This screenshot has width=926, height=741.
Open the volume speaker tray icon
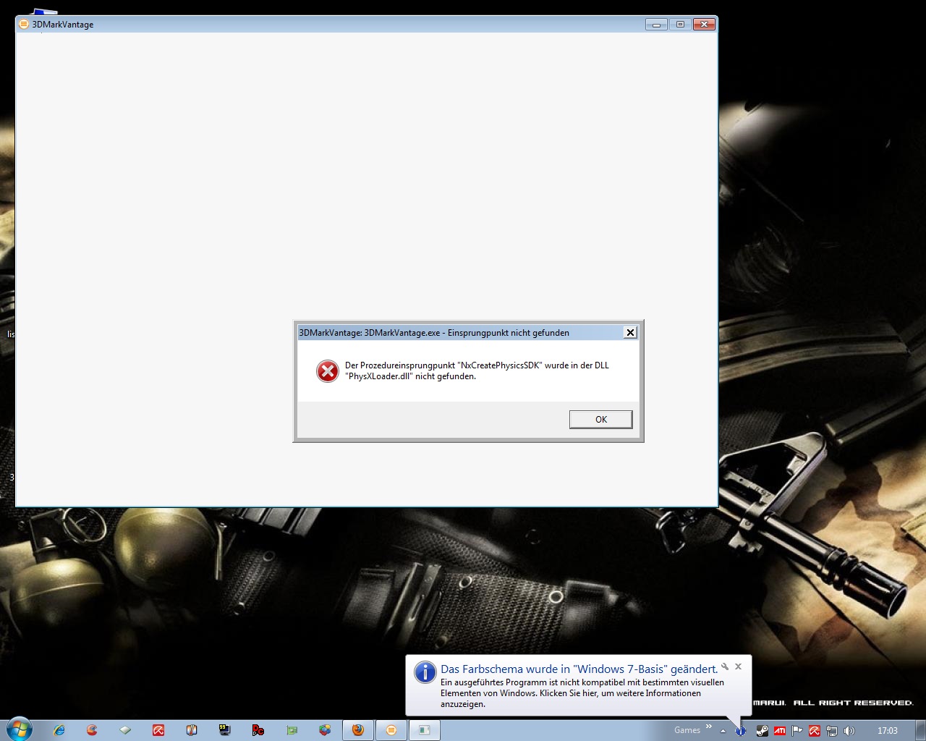[x=849, y=731]
